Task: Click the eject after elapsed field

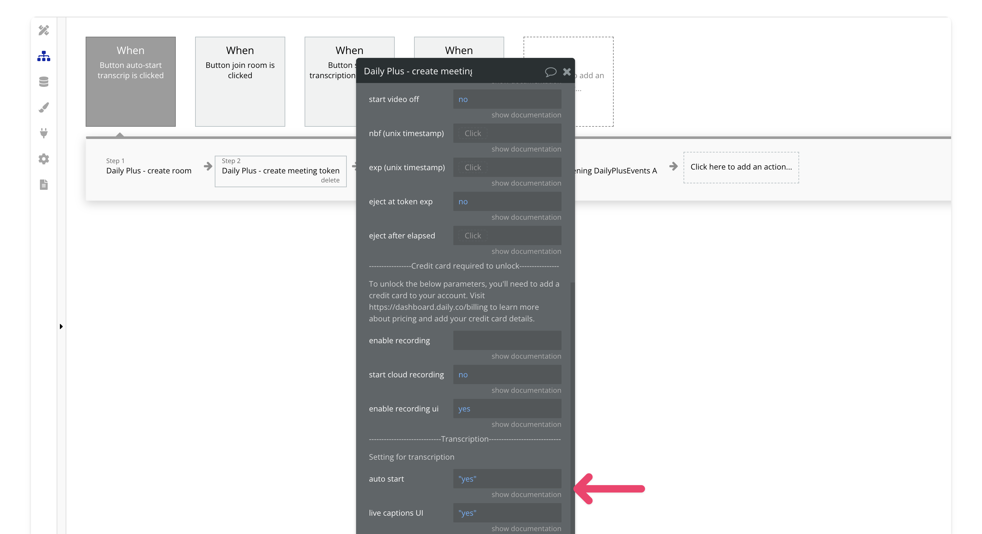Action: coord(507,235)
